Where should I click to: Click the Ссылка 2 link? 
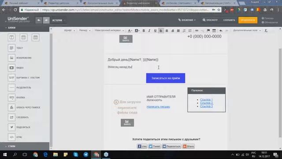pyautogui.click(x=207, y=103)
